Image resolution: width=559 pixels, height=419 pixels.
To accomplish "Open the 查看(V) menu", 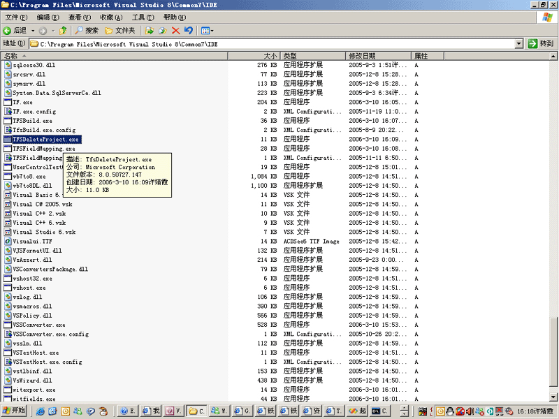I will tap(80, 17).
